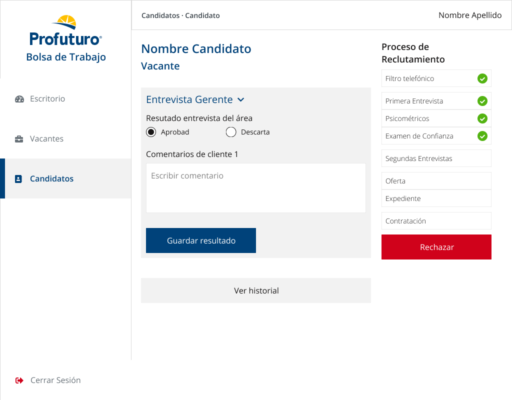
Task: Click the red Rechazar button
Action: coord(436,247)
